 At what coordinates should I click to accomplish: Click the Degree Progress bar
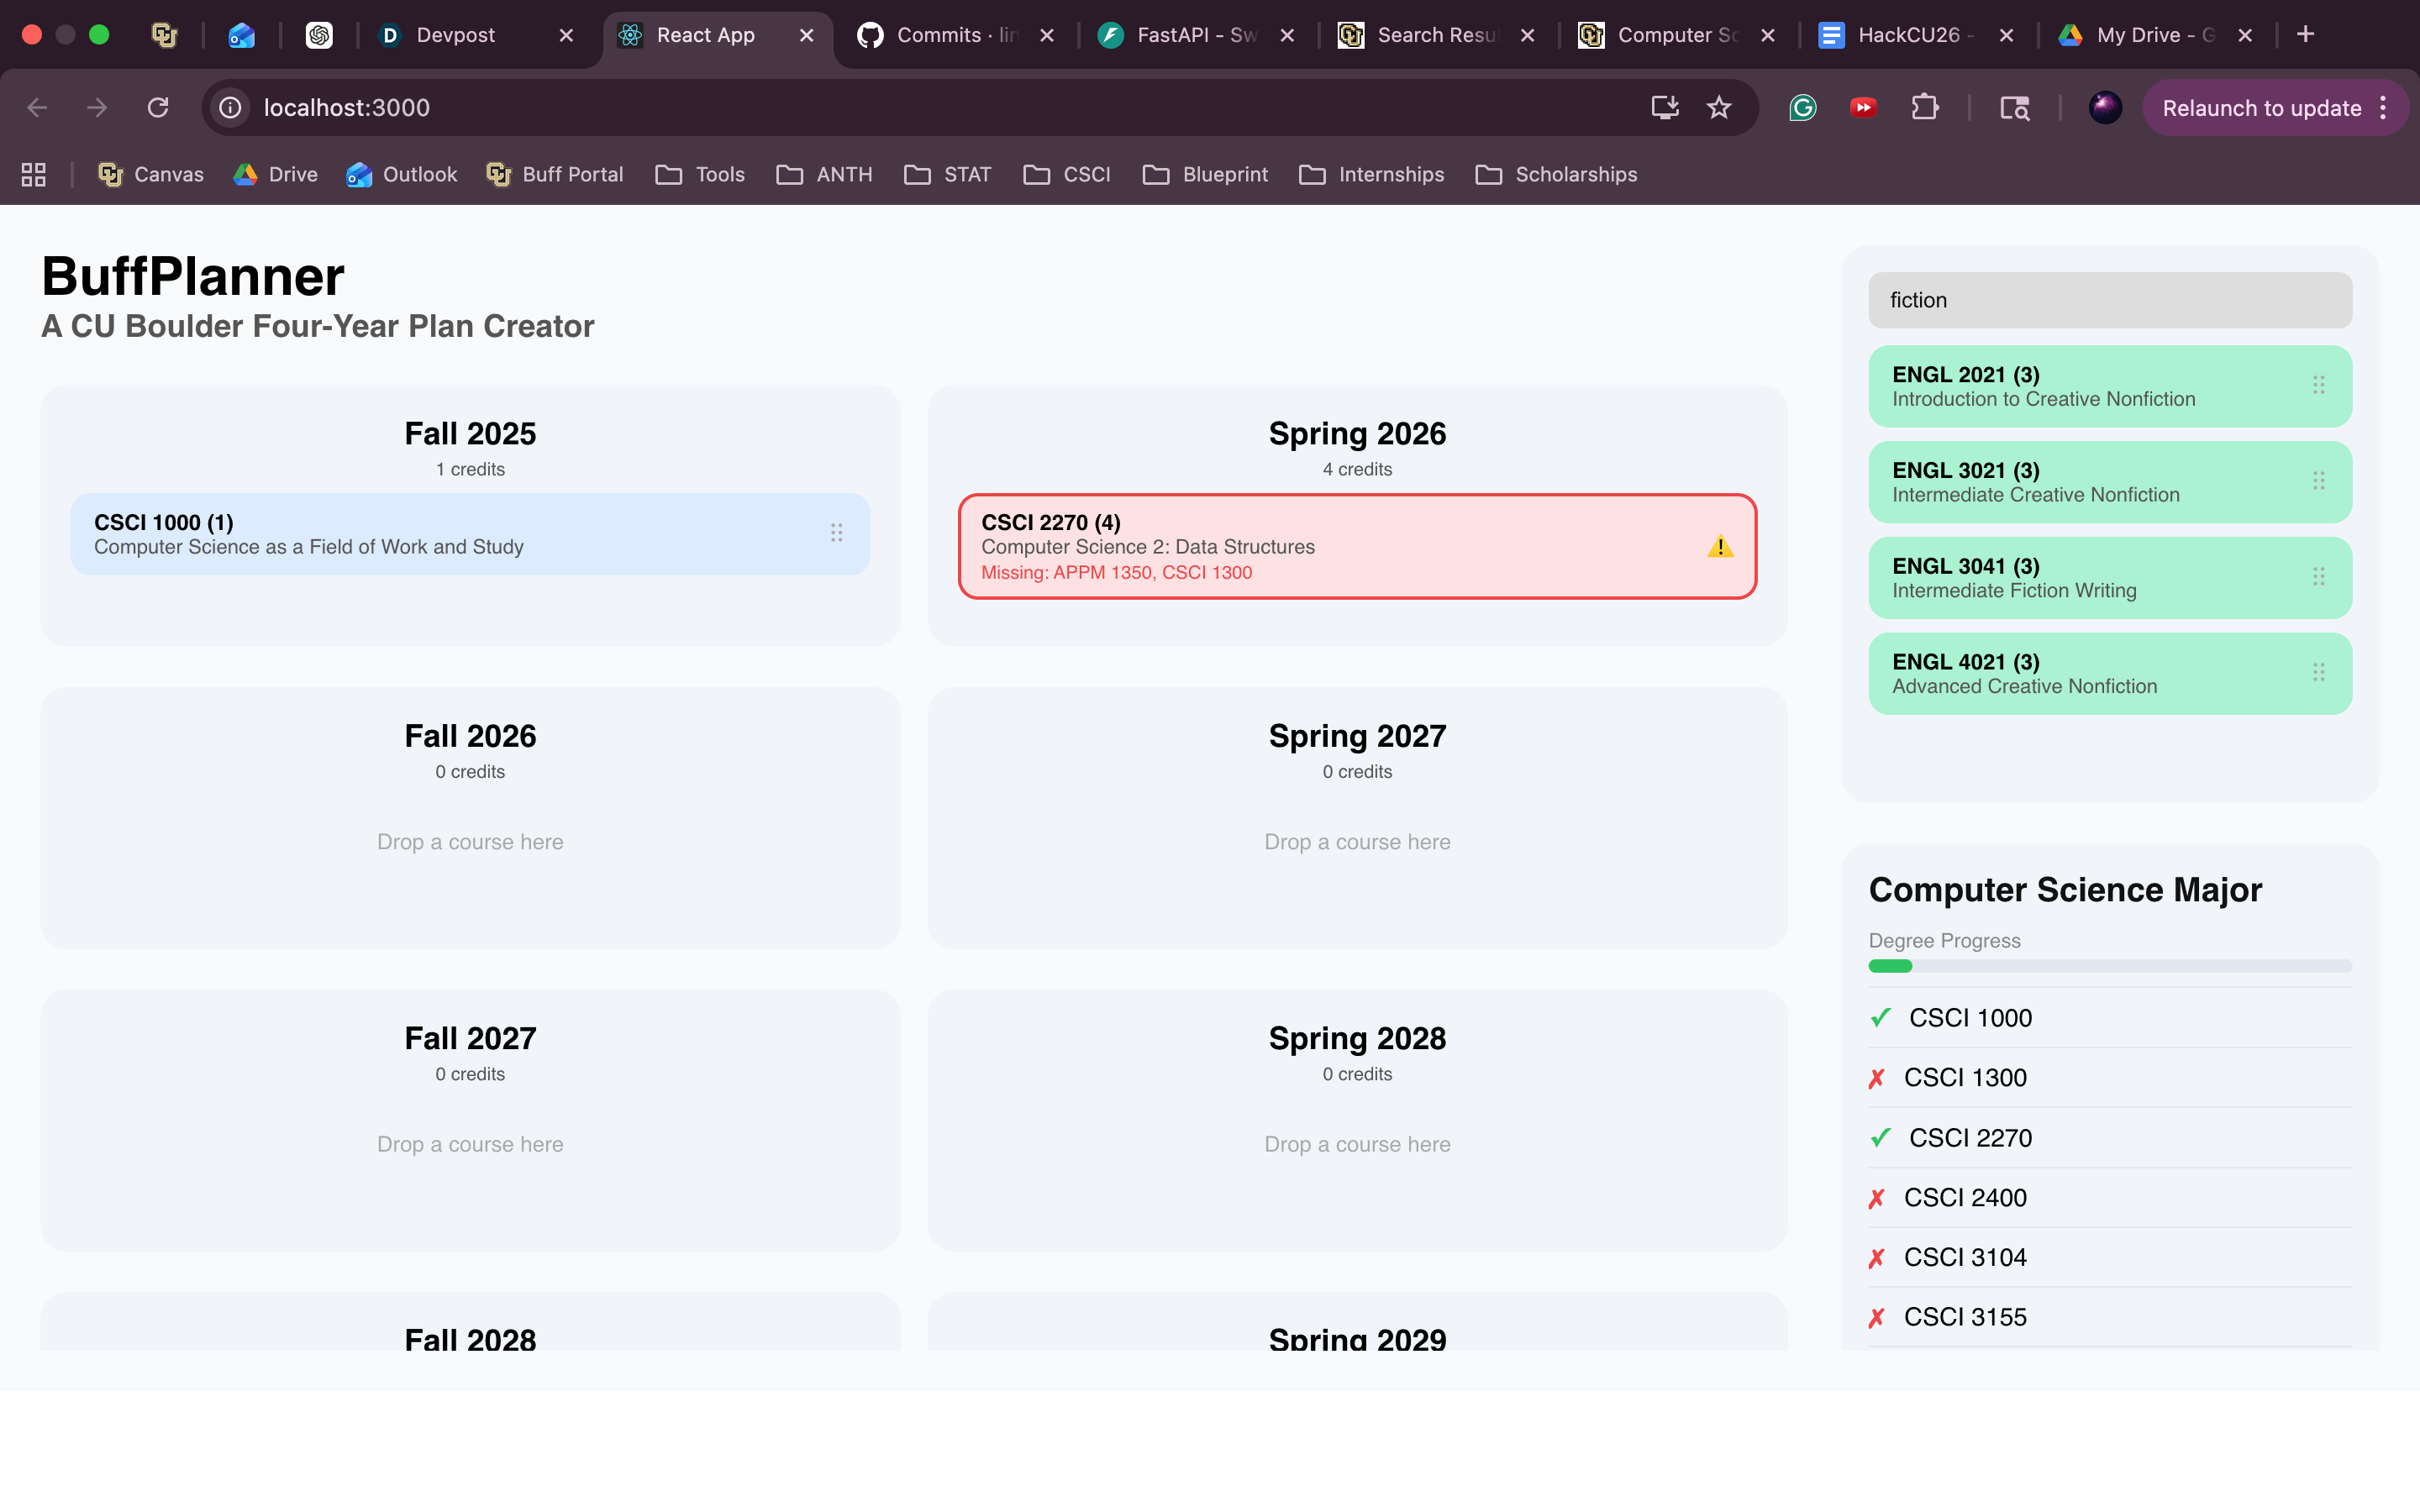[2110, 966]
